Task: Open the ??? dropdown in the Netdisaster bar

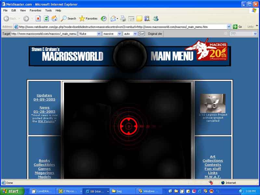Action: pos(243,34)
